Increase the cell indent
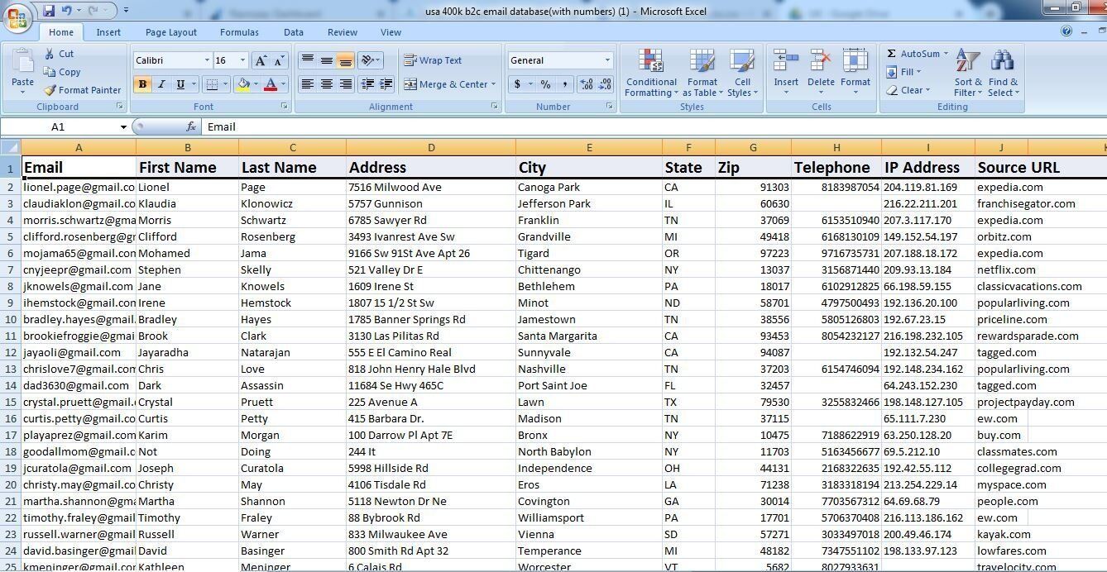1107x572 pixels. (386, 84)
